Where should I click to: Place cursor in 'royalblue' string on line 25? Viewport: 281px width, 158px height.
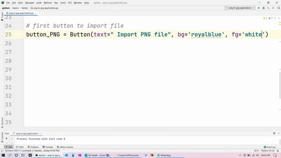[206, 34]
